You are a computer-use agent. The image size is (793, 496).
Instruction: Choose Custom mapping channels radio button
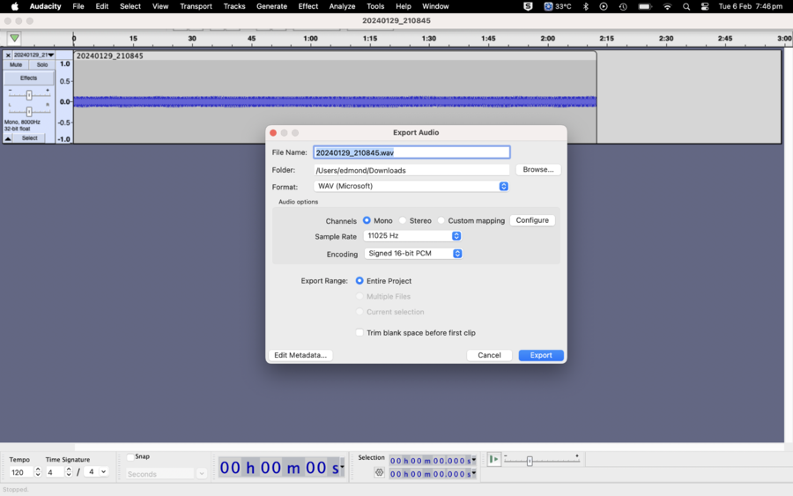click(x=441, y=221)
